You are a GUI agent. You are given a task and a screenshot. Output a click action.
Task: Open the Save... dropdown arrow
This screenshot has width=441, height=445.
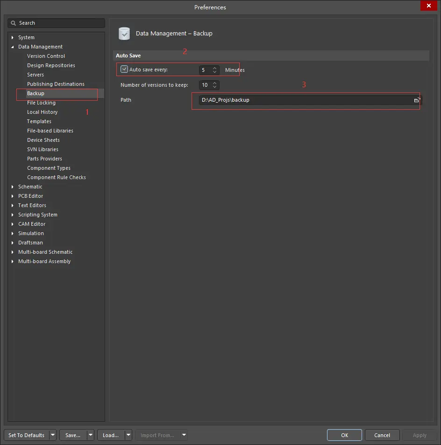pyautogui.click(x=90, y=435)
